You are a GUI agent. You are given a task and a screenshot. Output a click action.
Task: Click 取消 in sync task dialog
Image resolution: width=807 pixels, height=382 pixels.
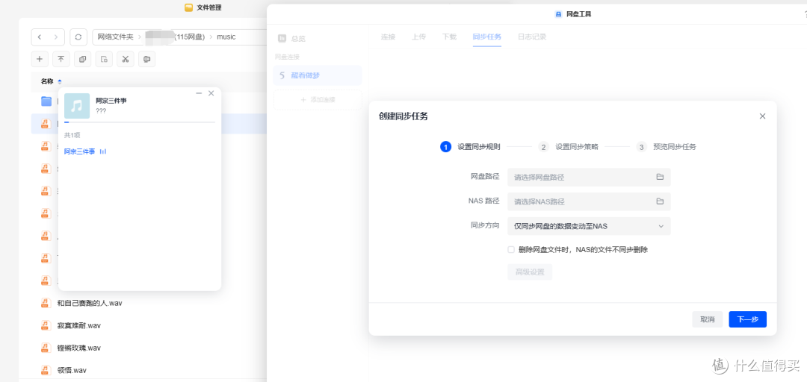(x=707, y=319)
